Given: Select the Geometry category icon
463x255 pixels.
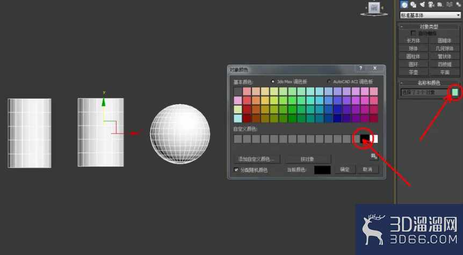Looking at the screenshot, I should 404,4.
